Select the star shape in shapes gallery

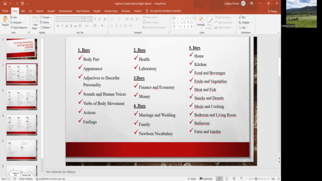pyautogui.click(x=192, y=27)
